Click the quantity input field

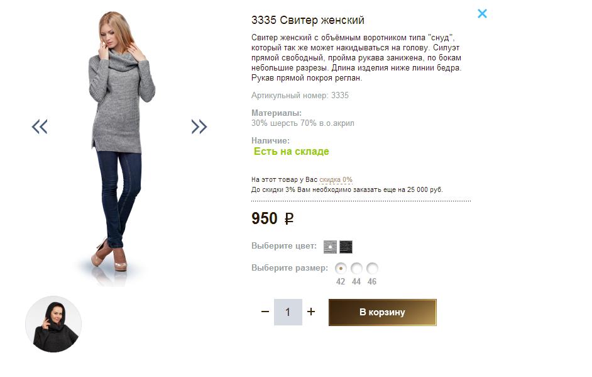tap(288, 312)
